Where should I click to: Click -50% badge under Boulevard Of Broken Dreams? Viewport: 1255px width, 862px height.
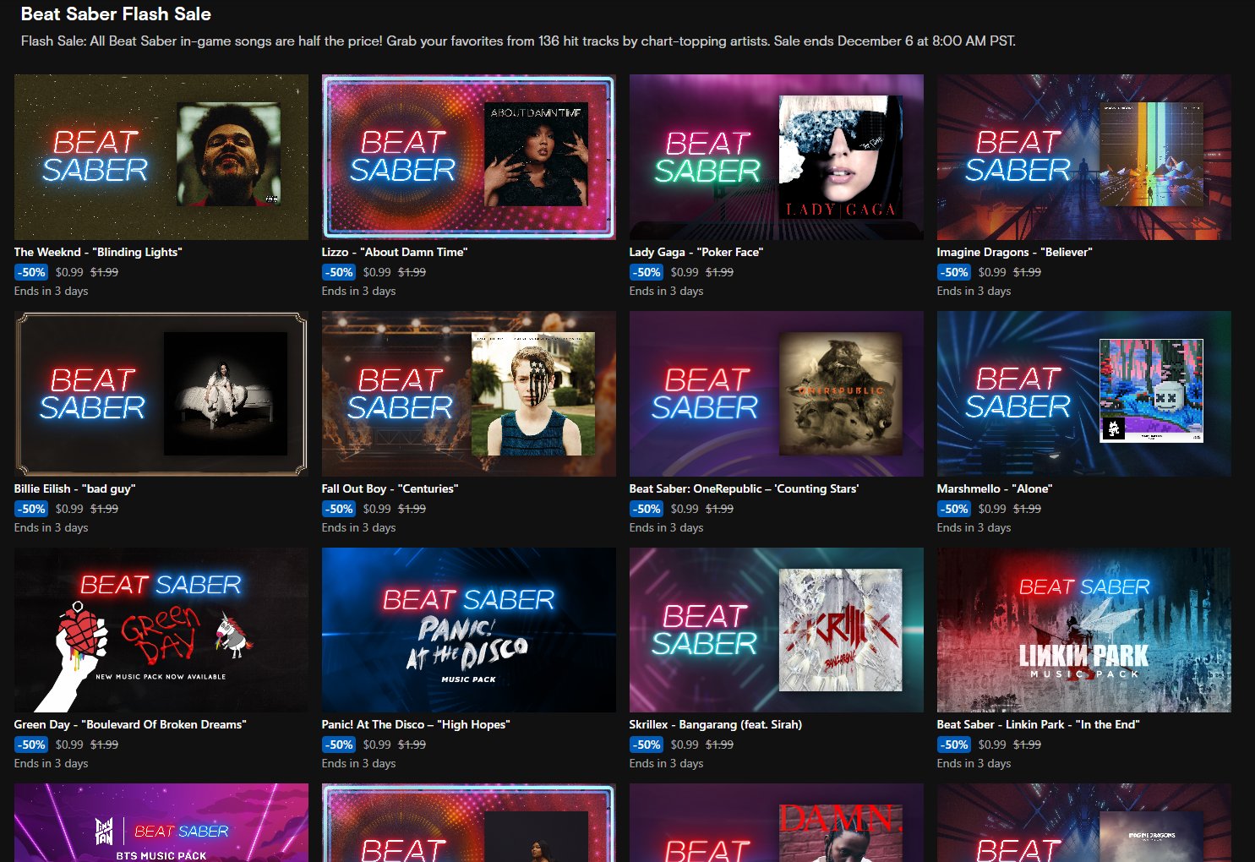coord(31,745)
